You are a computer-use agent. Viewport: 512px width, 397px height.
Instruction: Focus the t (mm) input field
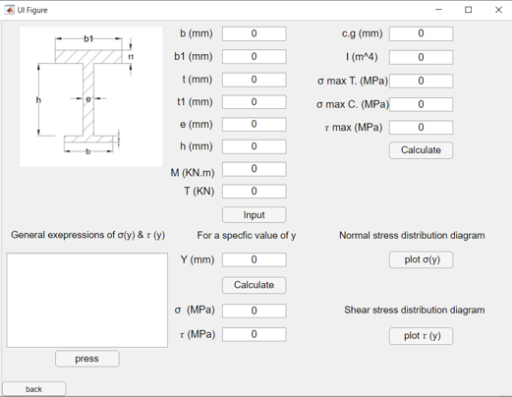coord(255,80)
